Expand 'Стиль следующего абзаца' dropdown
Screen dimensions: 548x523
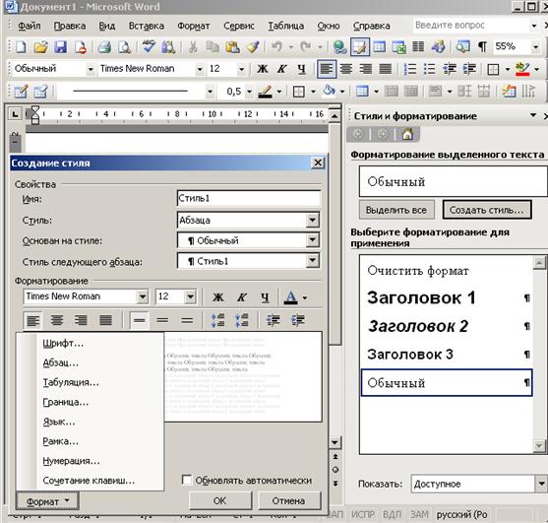click(313, 261)
